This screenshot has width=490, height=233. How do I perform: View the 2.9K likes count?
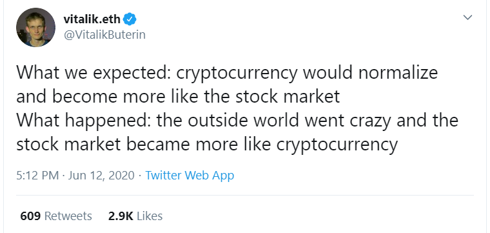121,216
